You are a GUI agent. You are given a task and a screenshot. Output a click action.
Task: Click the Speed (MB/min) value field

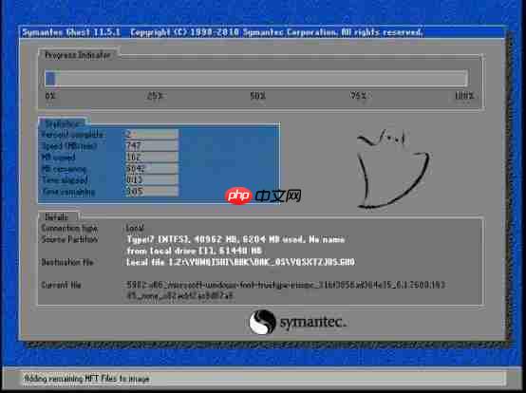(x=152, y=146)
